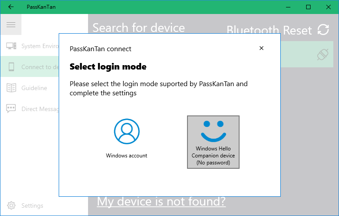Minimize the PassKanTan window
339x216 pixels.
pyautogui.click(x=288, y=7)
